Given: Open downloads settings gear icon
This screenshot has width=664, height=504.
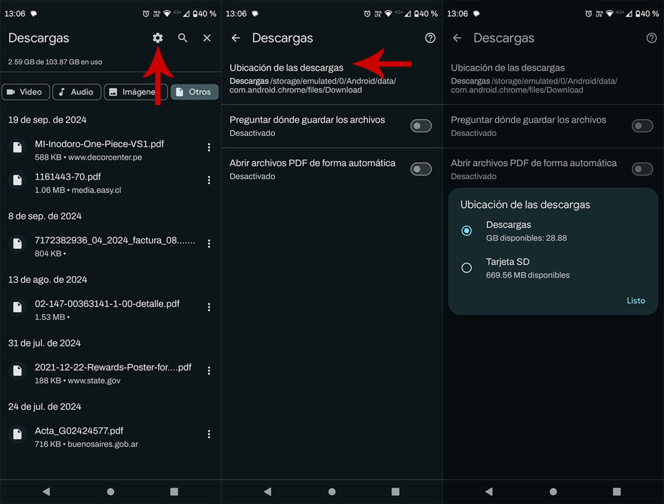Looking at the screenshot, I should tap(158, 38).
